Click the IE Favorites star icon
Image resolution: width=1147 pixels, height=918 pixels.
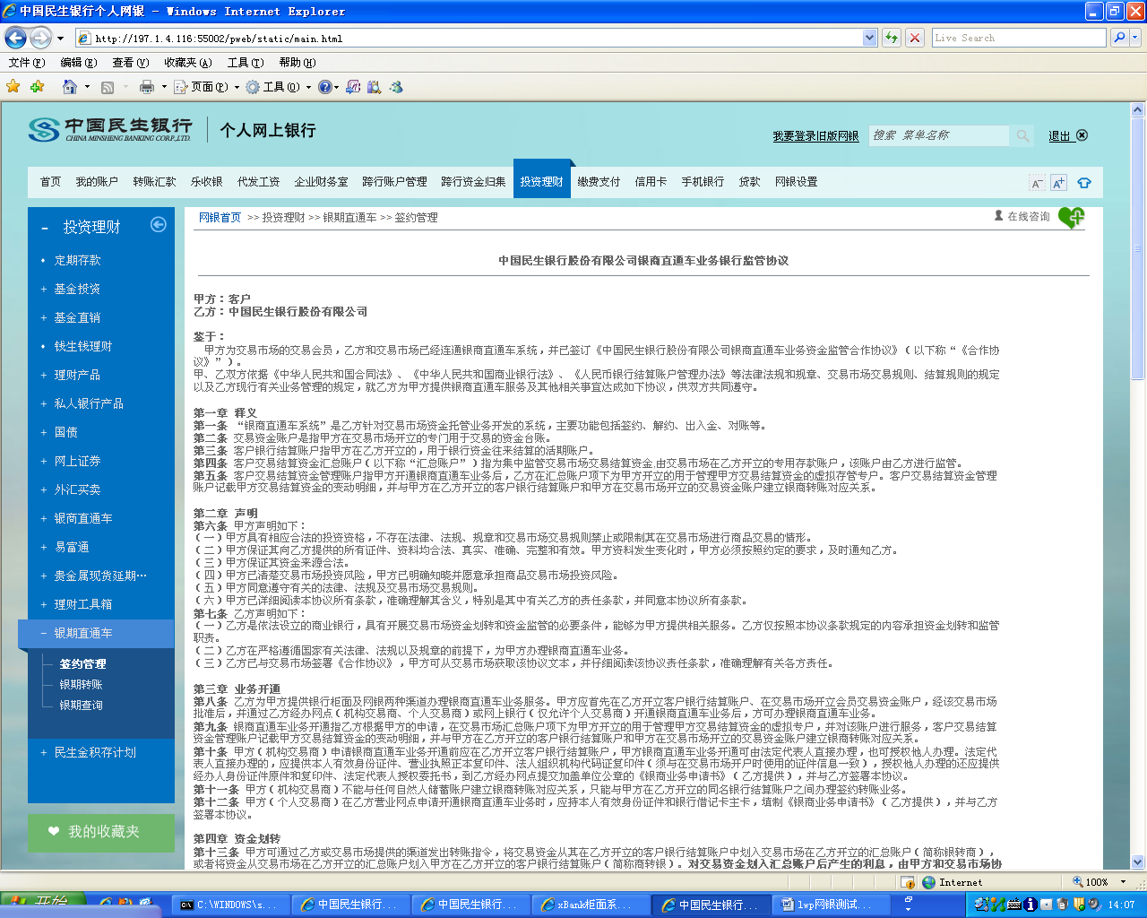click(x=13, y=87)
